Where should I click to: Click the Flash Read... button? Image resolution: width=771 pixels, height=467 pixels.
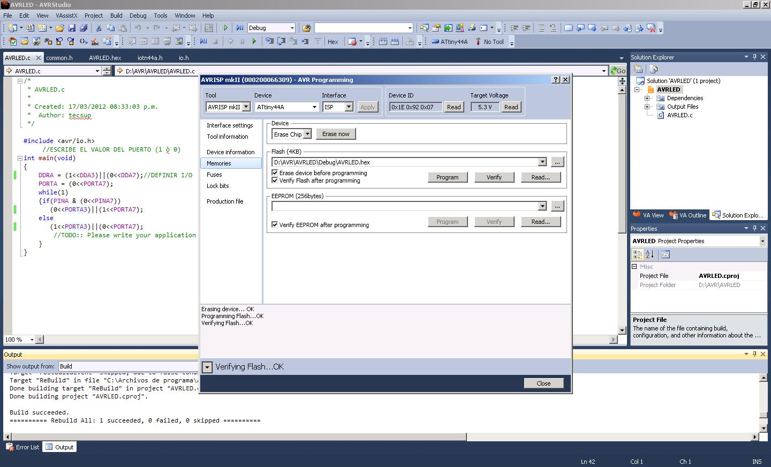[x=541, y=177]
